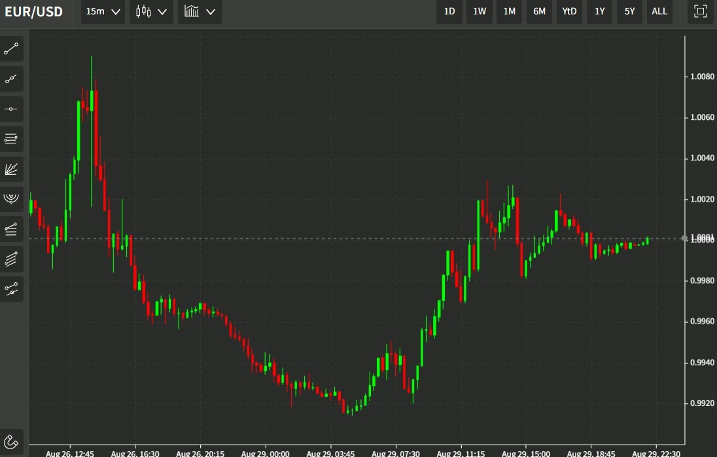Click the 1.0040 price axis label
The image size is (717, 457).
point(702,158)
